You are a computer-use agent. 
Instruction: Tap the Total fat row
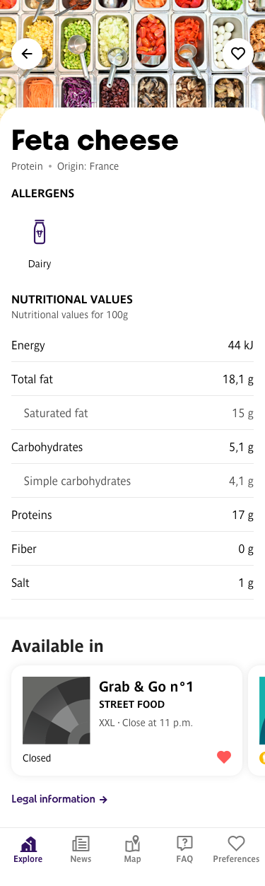132,379
